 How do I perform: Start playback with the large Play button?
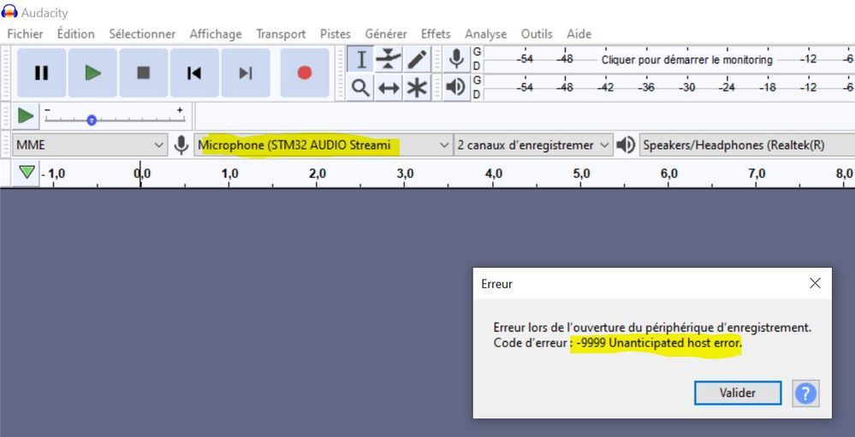pos(92,73)
